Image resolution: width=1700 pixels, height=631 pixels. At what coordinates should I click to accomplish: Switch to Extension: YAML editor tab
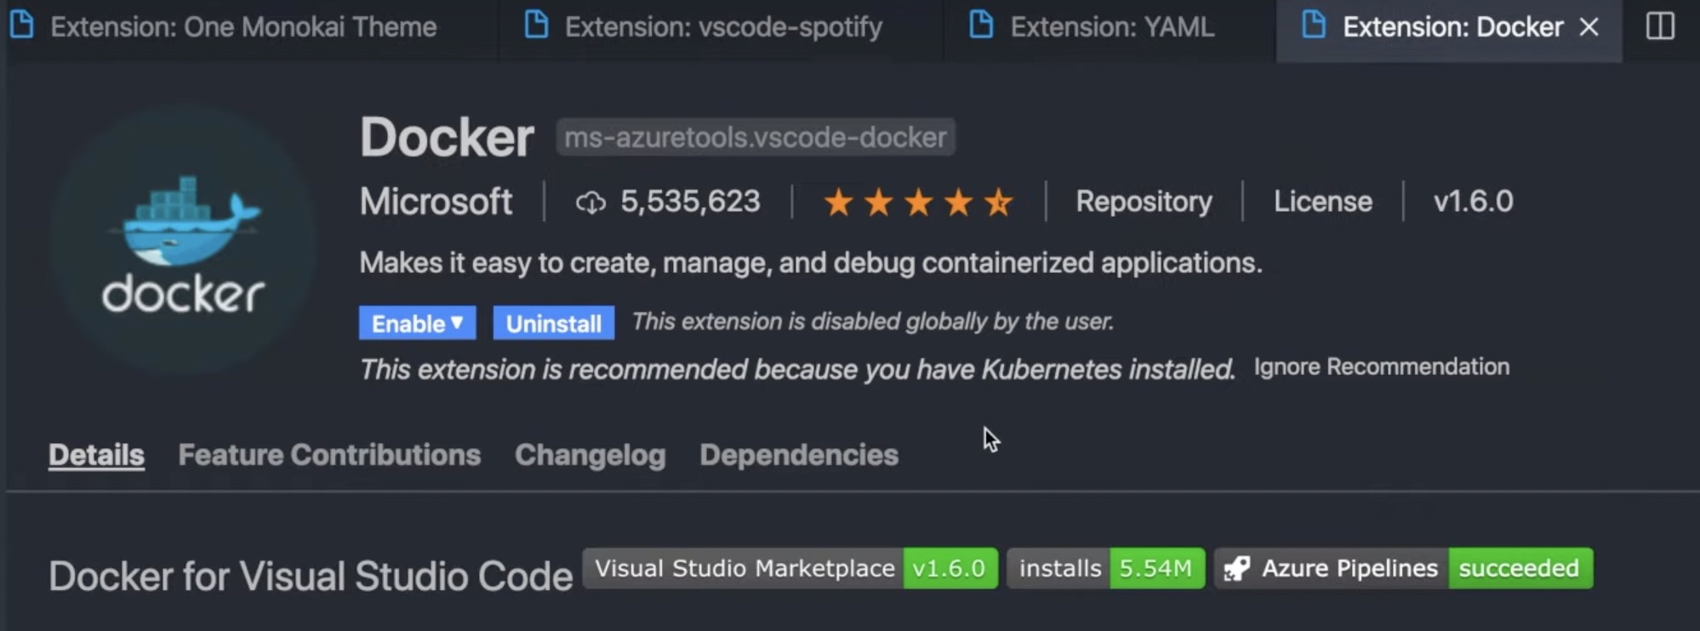point(1111,27)
